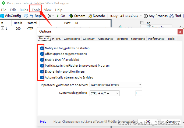Click the Fiddler logo in title bar
Image resolution: width=184 pixels, height=128 pixels.
3,3
